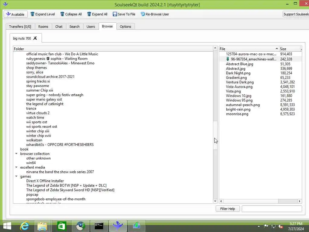Open the Options tab
Viewport: 309px width, 232px height.
(x=125, y=27)
